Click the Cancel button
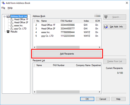The height and width of the screenshot is (105, 130). [103, 99]
